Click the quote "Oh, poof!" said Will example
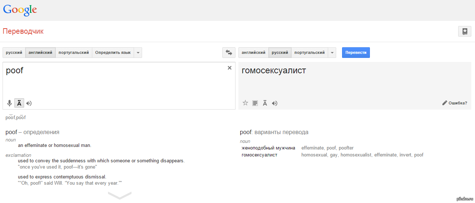 tap(70, 183)
